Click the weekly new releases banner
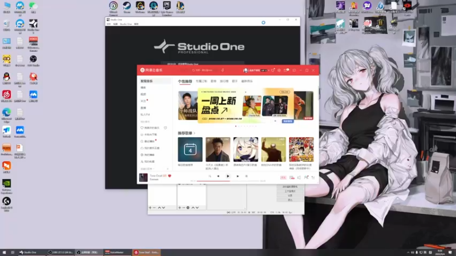This screenshot has height=256, width=456. pos(246,106)
